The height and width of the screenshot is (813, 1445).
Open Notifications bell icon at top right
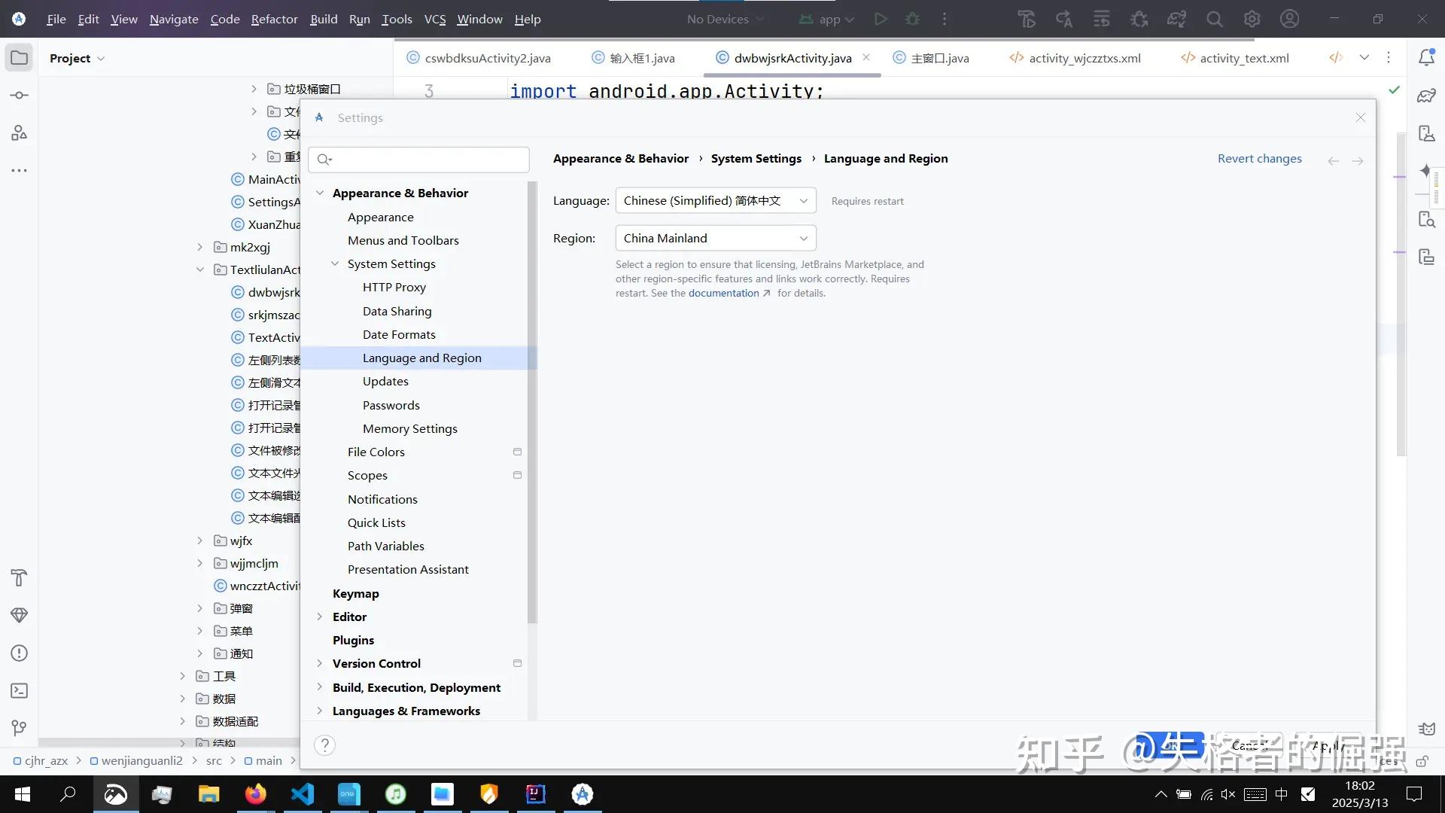[x=1426, y=58]
